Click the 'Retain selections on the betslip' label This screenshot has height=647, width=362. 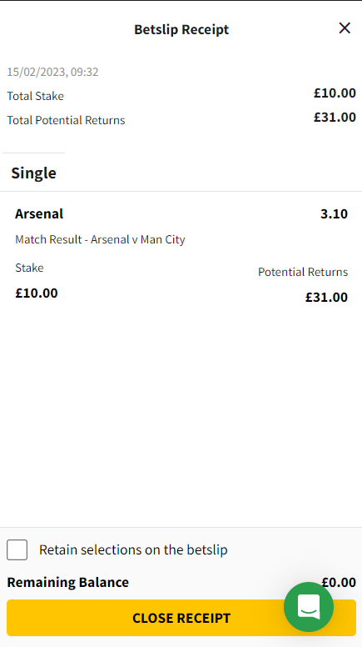pyautogui.click(x=133, y=549)
